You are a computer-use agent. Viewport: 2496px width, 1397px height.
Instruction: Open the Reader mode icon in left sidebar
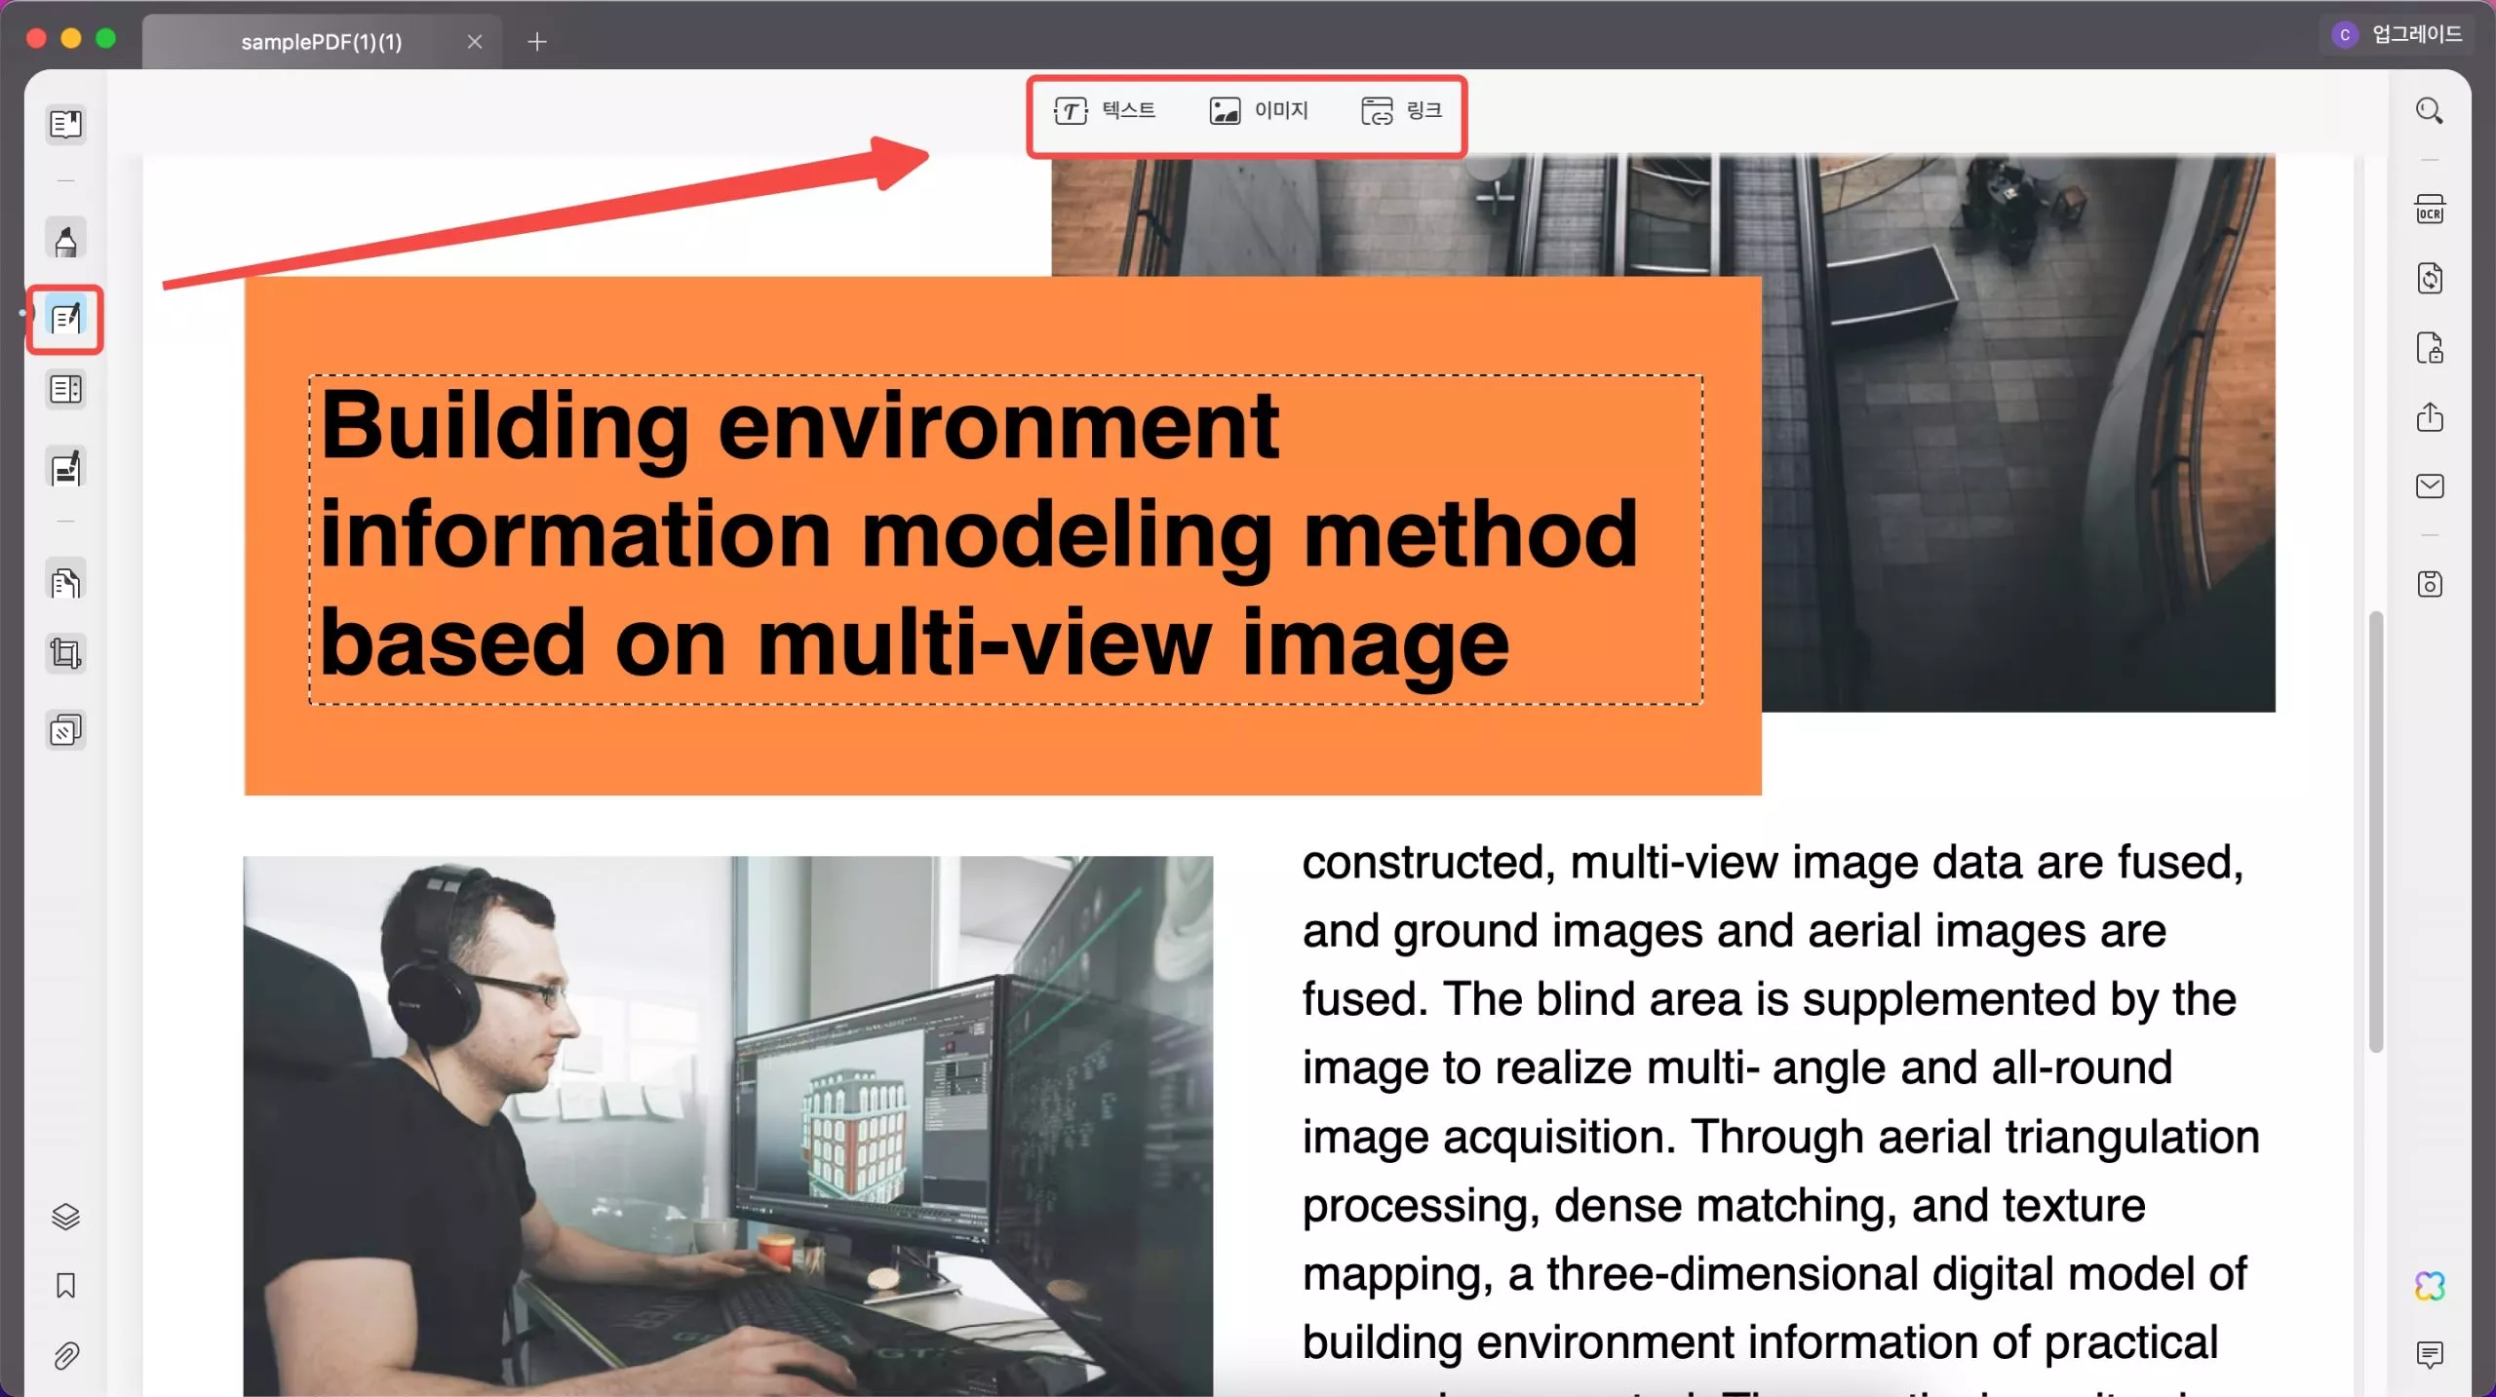[65, 125]
